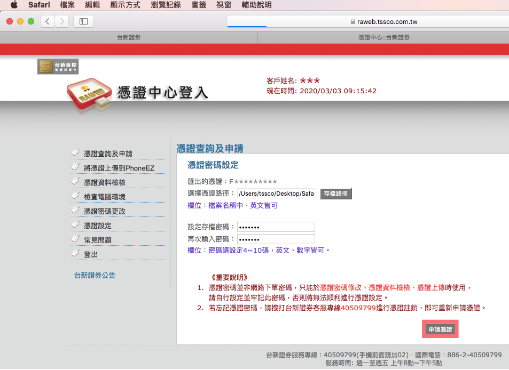Viewport: 509px width, 370px height.
Task: Open the 輔助說明 menu
Action: point(256,5)
